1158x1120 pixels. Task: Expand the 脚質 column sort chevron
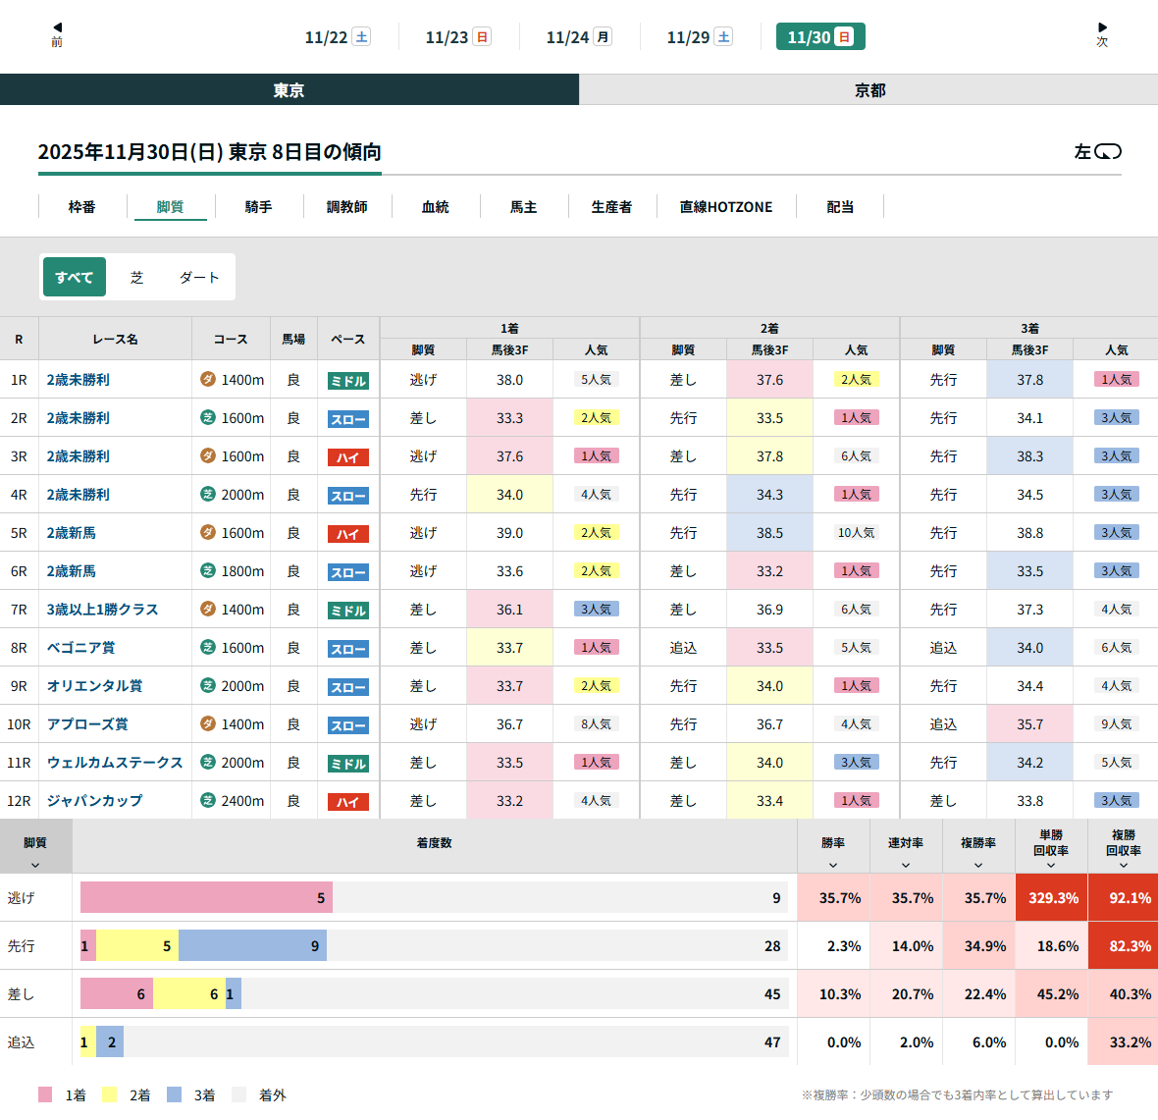(35, 865)
